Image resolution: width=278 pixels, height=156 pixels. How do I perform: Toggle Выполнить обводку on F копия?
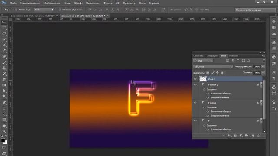click(x=208, y=112)
